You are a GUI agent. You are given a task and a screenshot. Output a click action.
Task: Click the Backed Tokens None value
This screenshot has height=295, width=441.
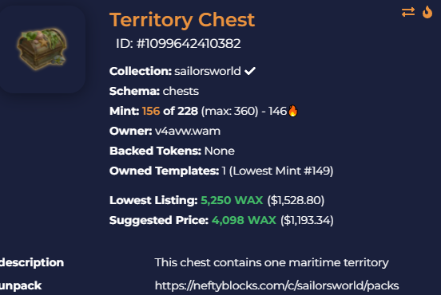tap(220, 151)
